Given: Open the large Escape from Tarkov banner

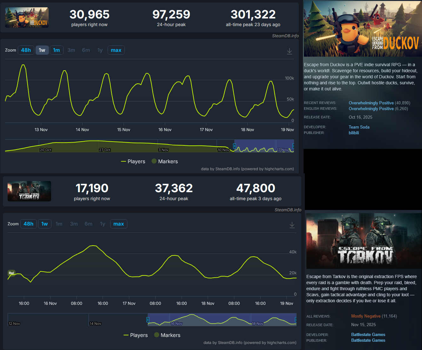Looking at the screenshot, I should click(x=364, y=241).
